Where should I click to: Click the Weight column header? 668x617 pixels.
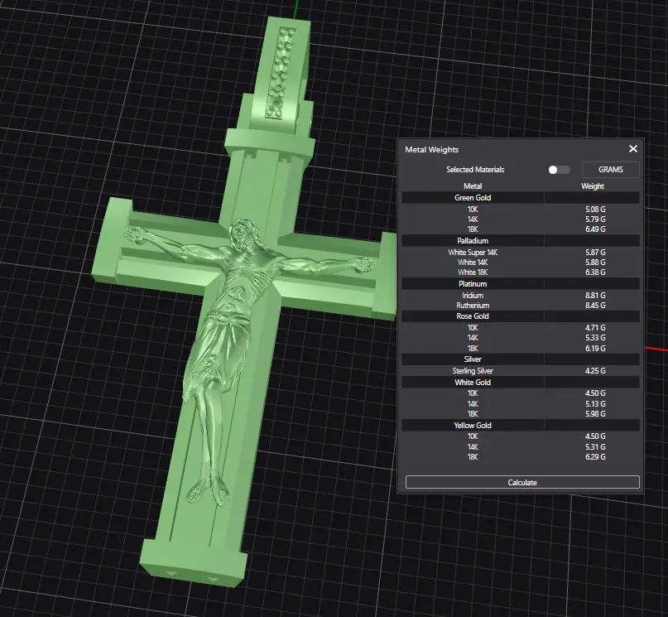(x=593, y=186)
